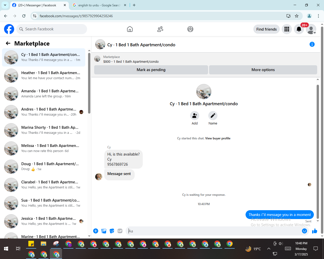Expand Chrome's tab search dropdown
The image size is (324, 259).
(x=5, y=5)
